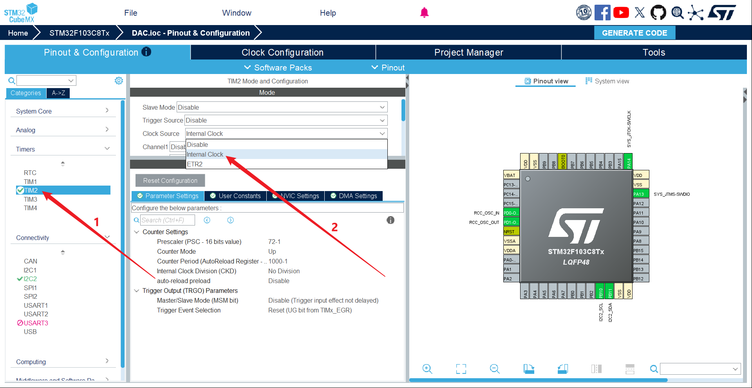Viewport: 752px width, 388px height.
Task: Select ETR2 from the Clock Source list
Action: [286, 164]
